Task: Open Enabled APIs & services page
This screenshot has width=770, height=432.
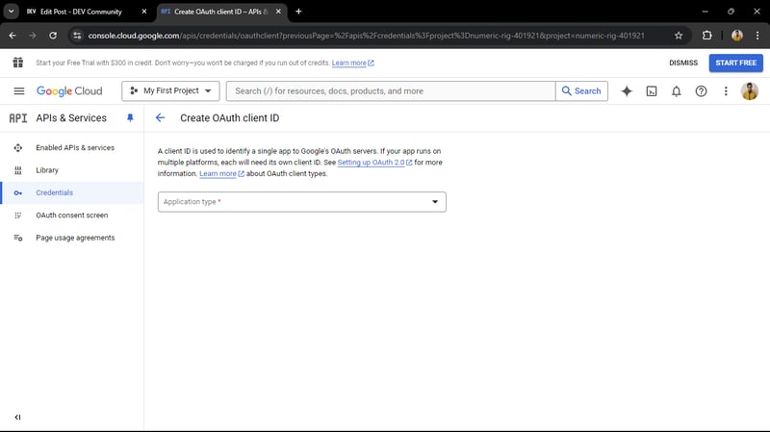Action: [x=75, y=148]
